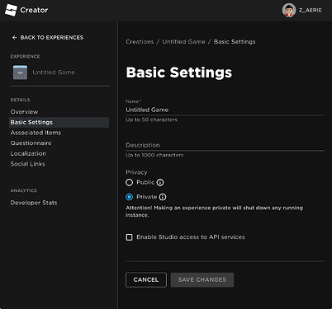Select the Public privacy radio button
The height and width of the screenshot is (309, 332).
point(129,182)
